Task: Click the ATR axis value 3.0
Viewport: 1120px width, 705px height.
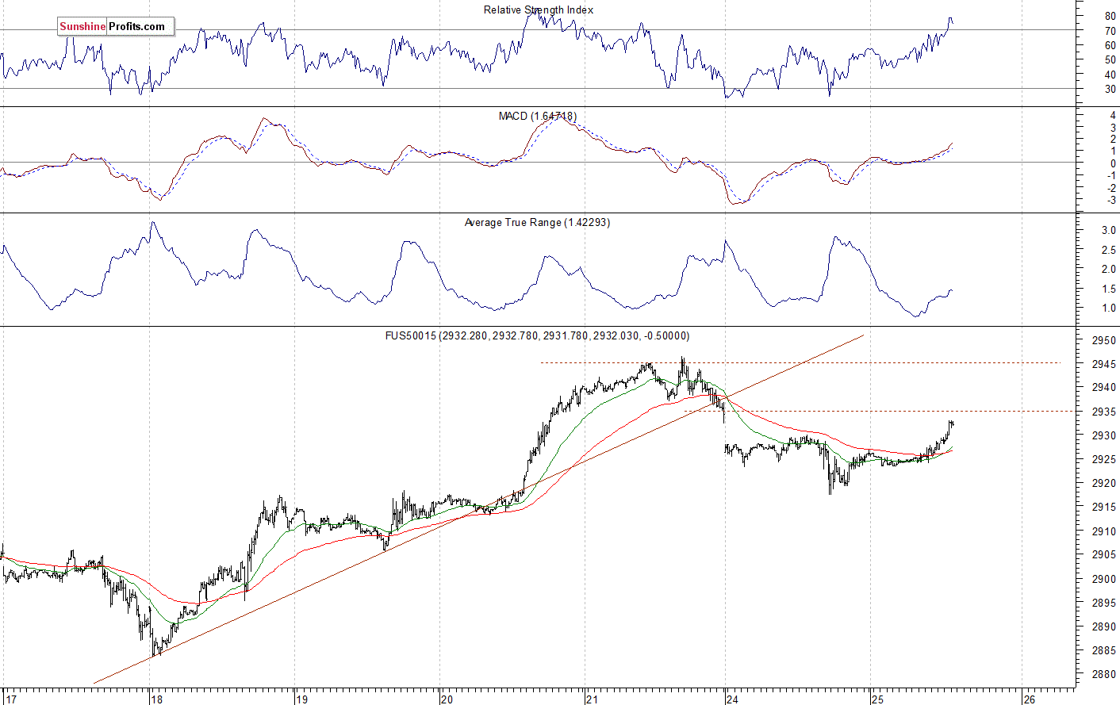Action: coord(1109,230)
